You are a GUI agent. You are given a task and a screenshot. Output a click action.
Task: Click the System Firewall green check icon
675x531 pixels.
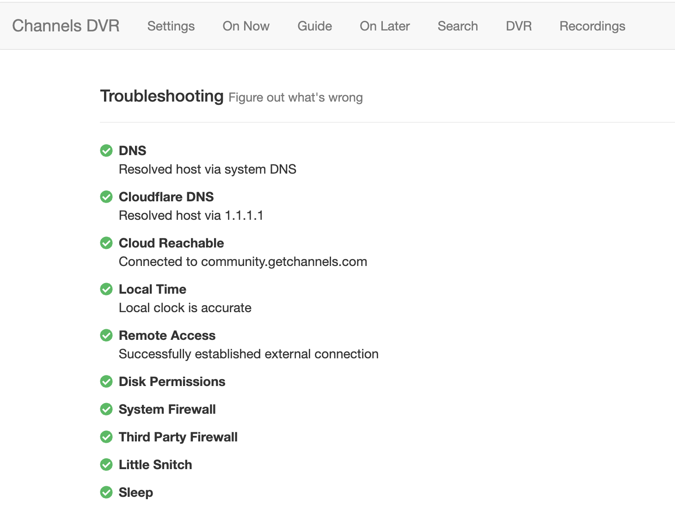106,409
